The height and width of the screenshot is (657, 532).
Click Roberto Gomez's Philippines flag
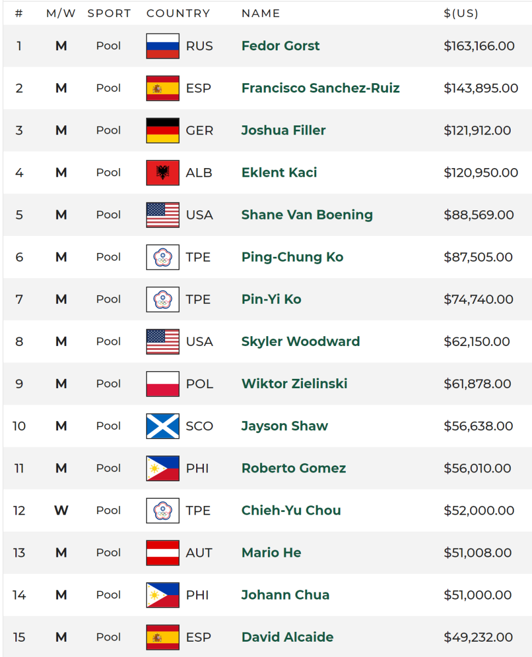pos(163,468)
